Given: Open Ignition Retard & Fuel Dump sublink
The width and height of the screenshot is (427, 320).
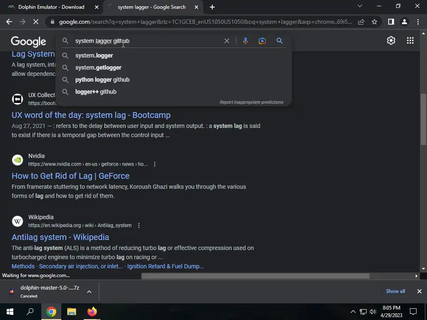Looking at the screenshot, I should point(165,266).
